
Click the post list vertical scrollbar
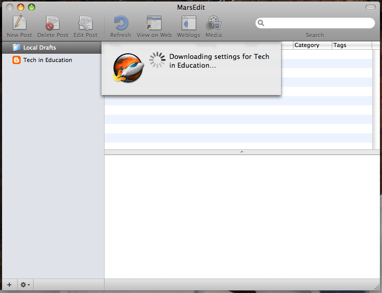point(376,99)
